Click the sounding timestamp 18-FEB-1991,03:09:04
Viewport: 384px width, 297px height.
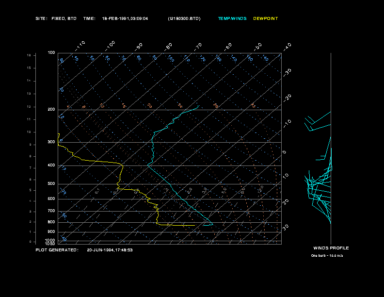[x=125, y=18]
